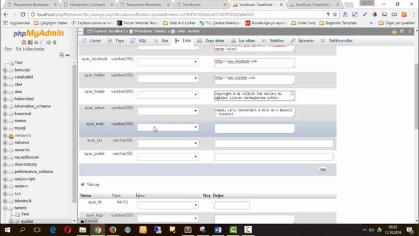419x236 pixels.
Task: Click the lock icon in top bar
Action: [x=394, y=31]
